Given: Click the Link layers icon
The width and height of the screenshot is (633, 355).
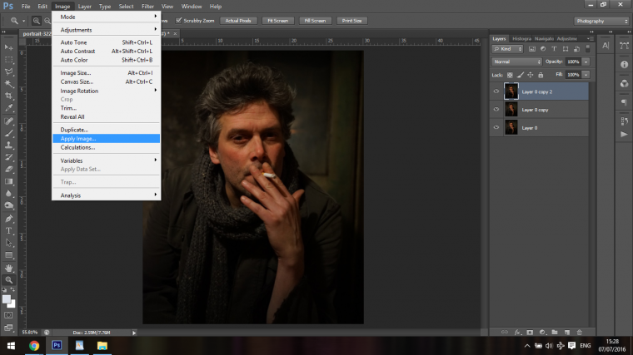Looking at the screenshot, I should pyautogui.click(x=505, y=332).
